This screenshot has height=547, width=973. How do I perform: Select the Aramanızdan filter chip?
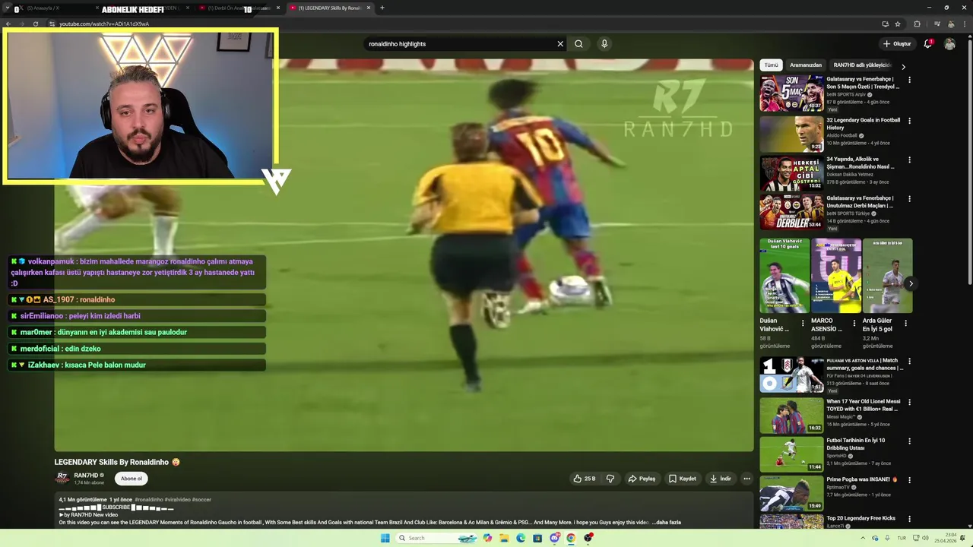coord(806,65)
